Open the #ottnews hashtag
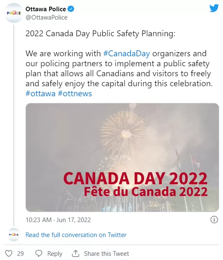The image size is (223, 260). [75, 93]
